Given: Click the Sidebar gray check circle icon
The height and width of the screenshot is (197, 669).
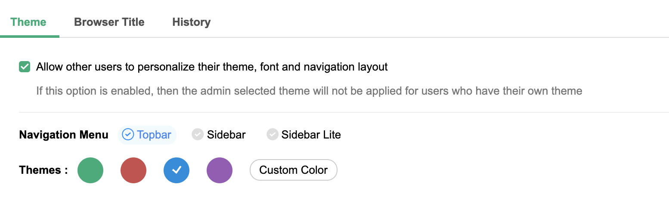Looking at the screenshot, I should tap(198, 135).
